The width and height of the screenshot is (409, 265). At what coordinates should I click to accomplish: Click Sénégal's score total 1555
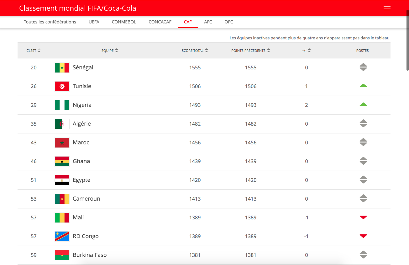tap(195, 67)
